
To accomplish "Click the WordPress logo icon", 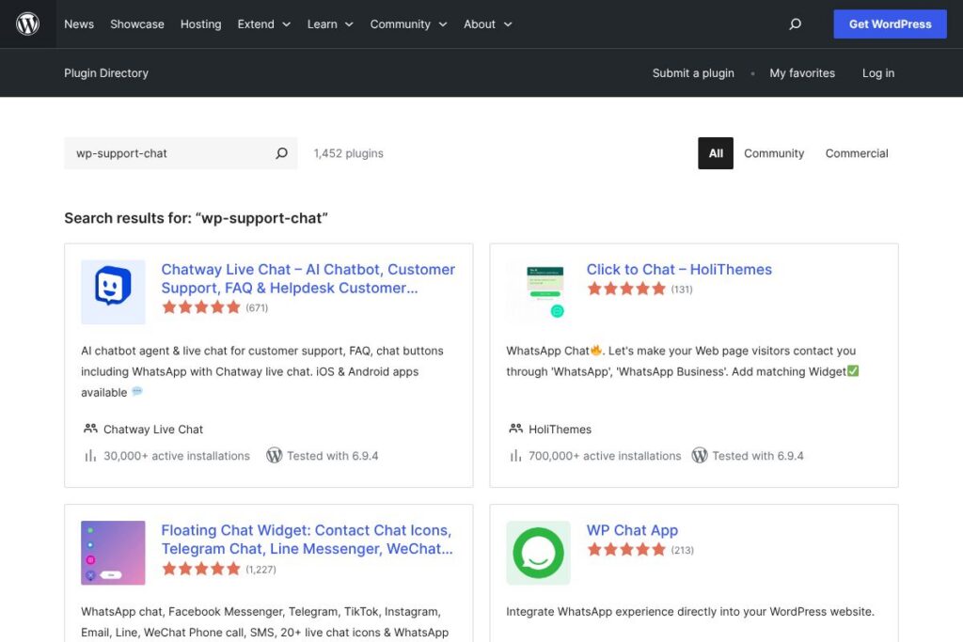I will pyautogui.click(x=28, y=24).
